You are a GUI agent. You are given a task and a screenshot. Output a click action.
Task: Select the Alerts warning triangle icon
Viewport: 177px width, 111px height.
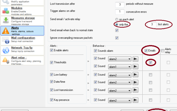[x=6, y=30]
